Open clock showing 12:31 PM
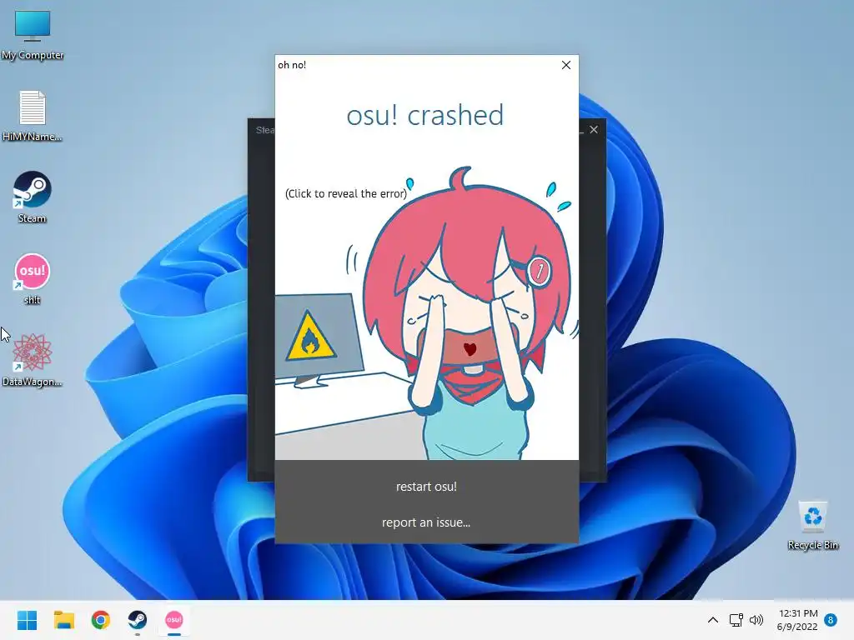854x640 pixels. point(797,620)
